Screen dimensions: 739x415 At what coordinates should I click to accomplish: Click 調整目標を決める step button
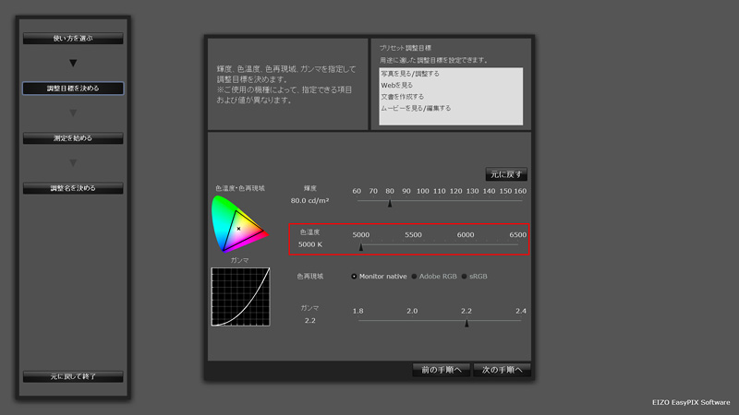click(73, 89)
